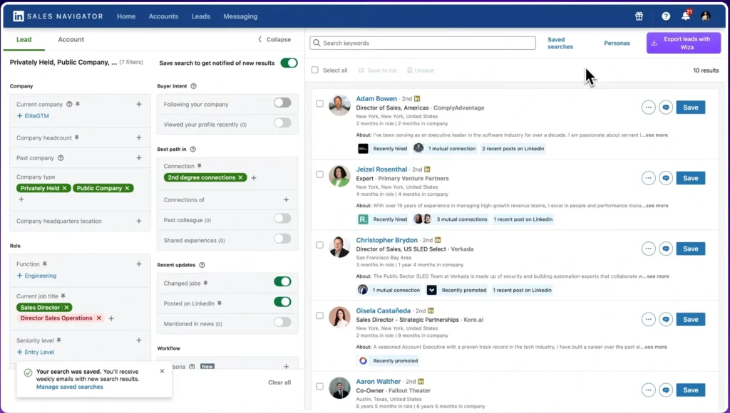
Task: Open more options for Jeizel Rosenthal
Action: [648, 178]
